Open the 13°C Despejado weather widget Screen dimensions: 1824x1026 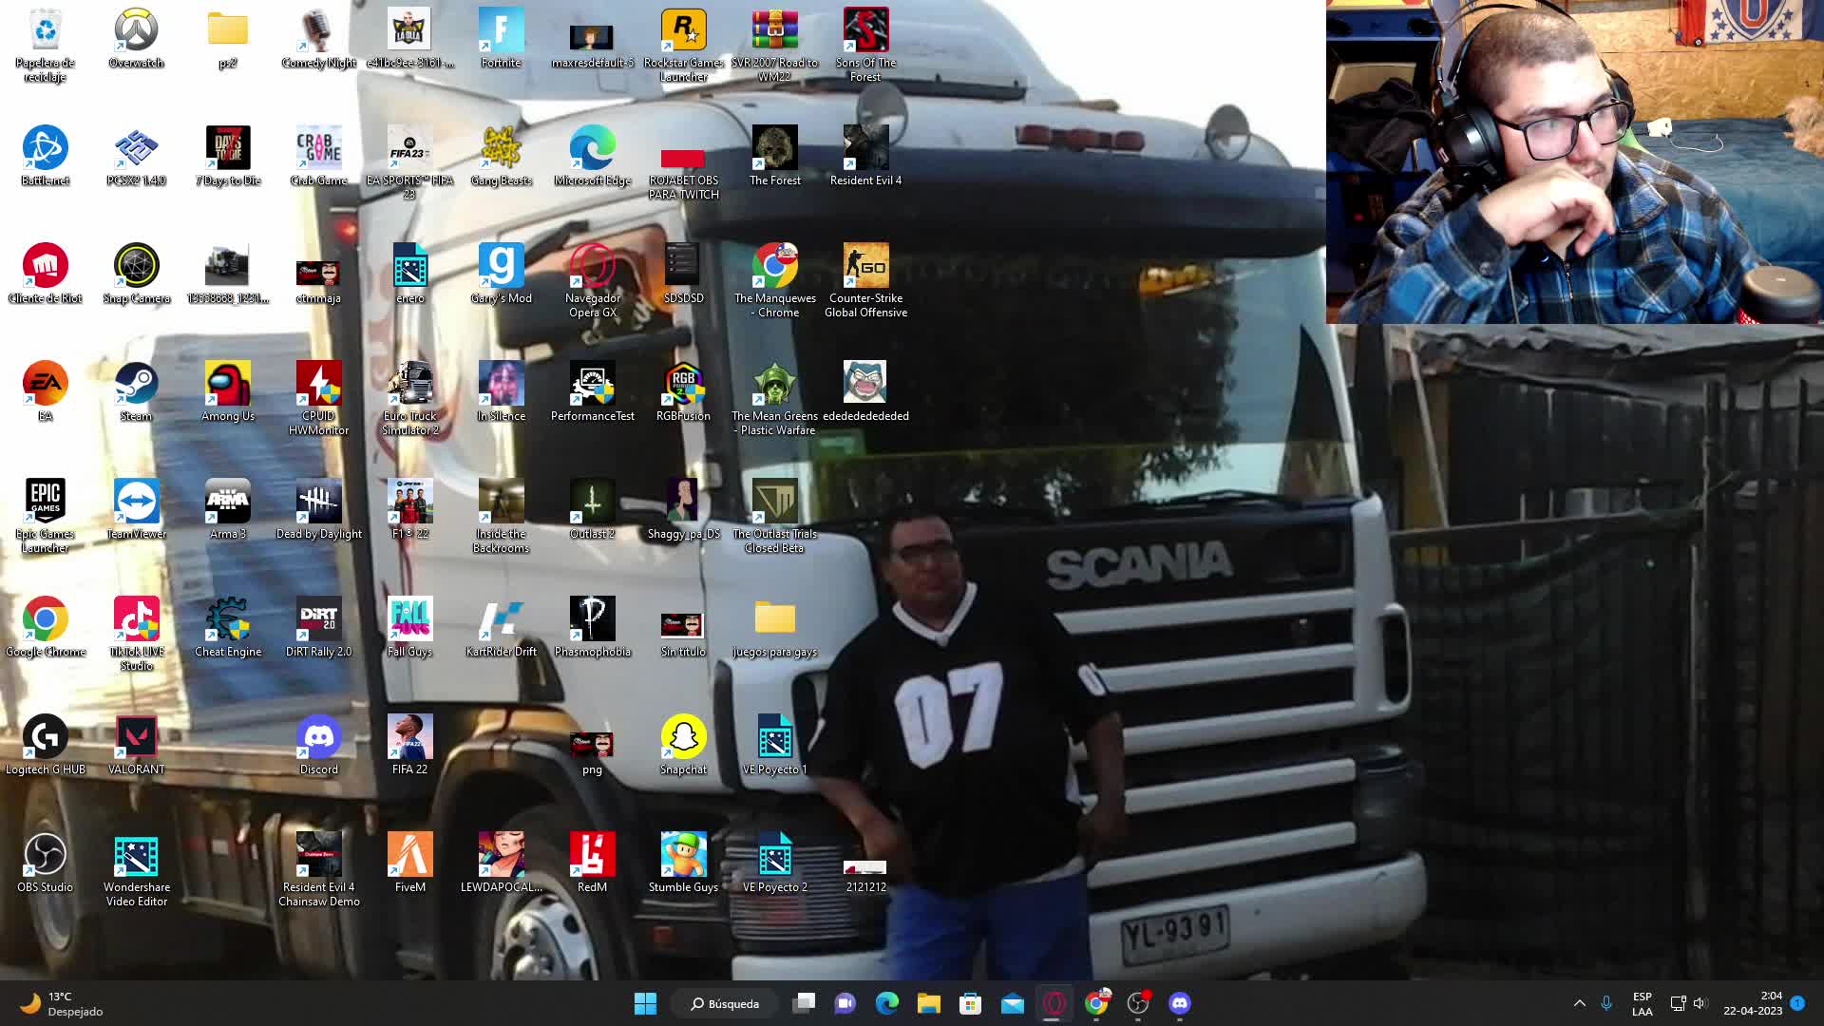coord(57,1003)
